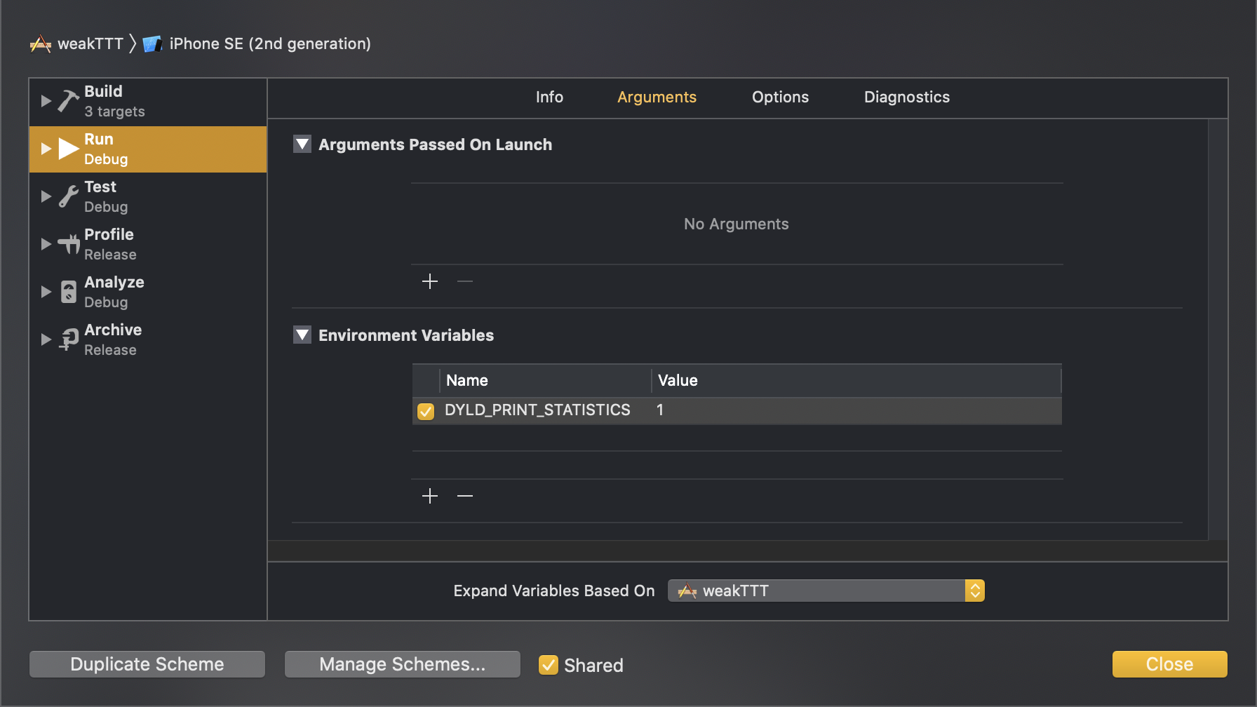
Task: Expand the Test action disclosure triangle
Action: [46, 196]
